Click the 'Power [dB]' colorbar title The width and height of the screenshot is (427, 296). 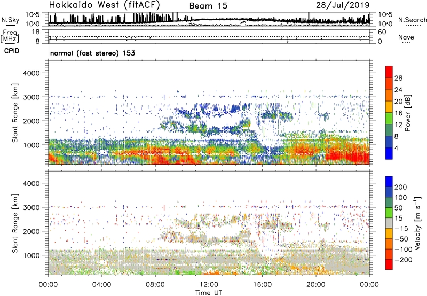point(408,113)
